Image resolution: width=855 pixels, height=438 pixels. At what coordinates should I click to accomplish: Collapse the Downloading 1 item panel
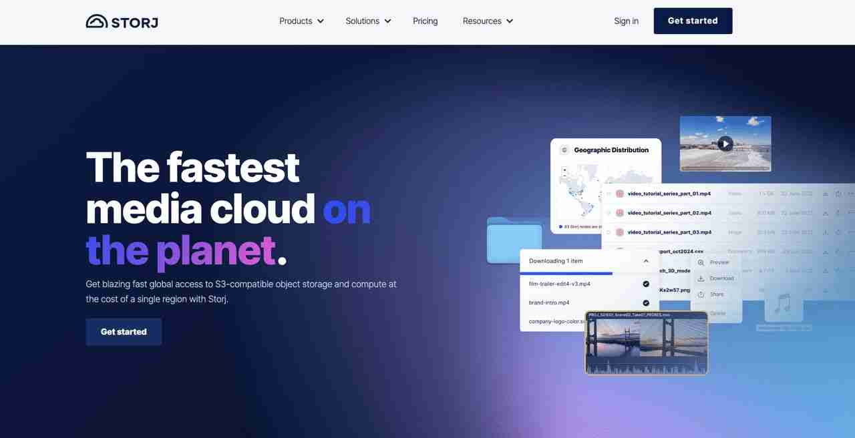click(646, 261)
